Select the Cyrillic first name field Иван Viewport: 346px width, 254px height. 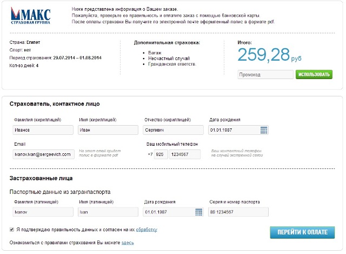[x=107, y=130]
